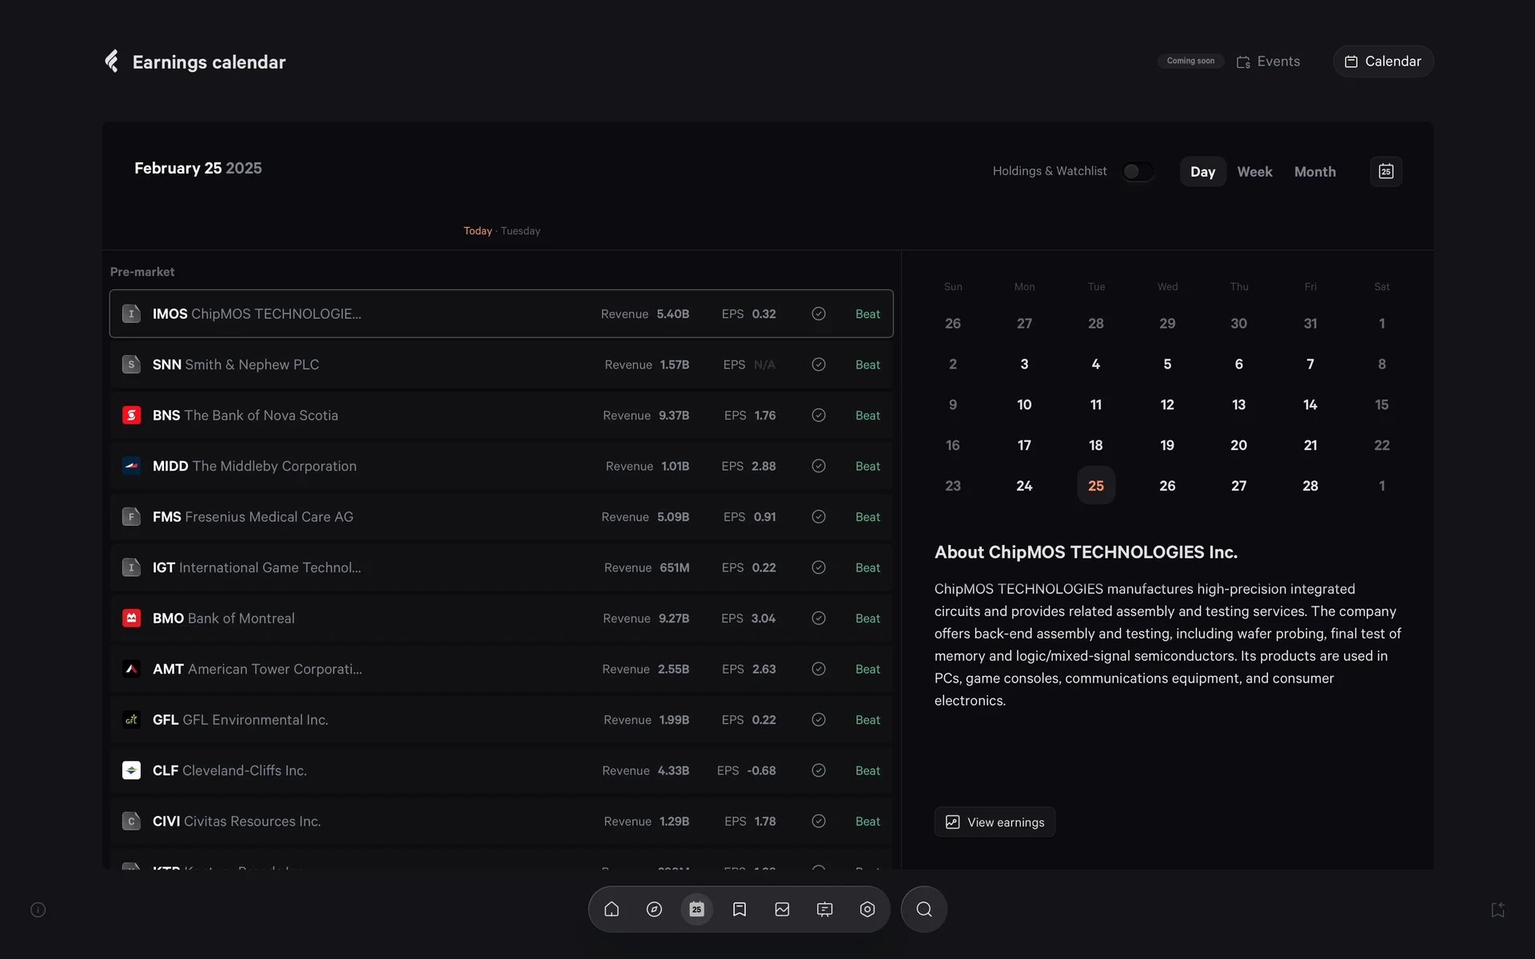Toggle Holdings & Watchlist switch
The image size is (1535, 959).
1137,172
